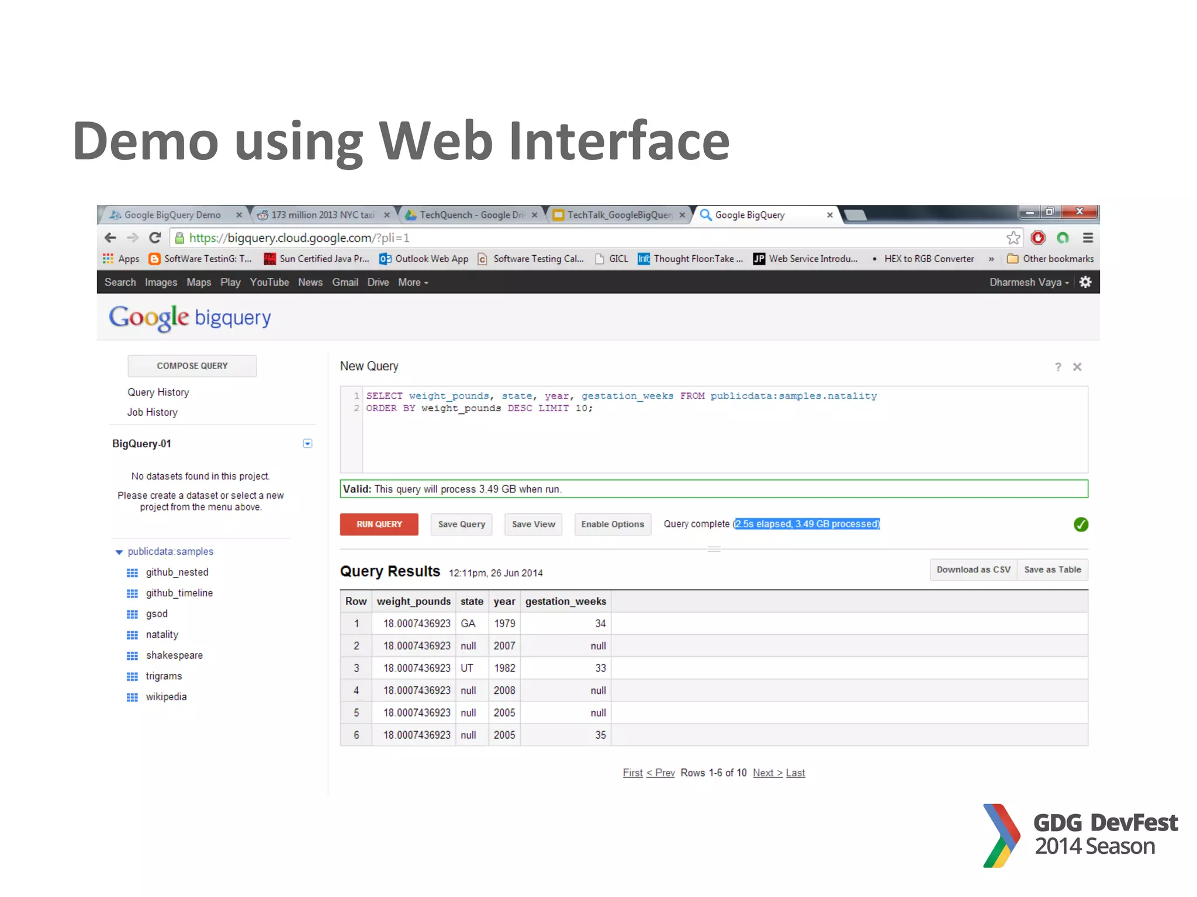1197x897 pixels.
Task: Open Thought Floor bookmark
Action: pos(690,259)
